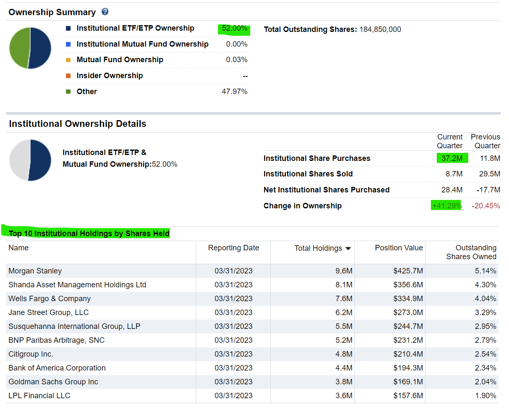Select Susquehanna International Group, LLP entry
Image resolution: width=509 pixels, height=415 pixels.
(x=74, y=326)
